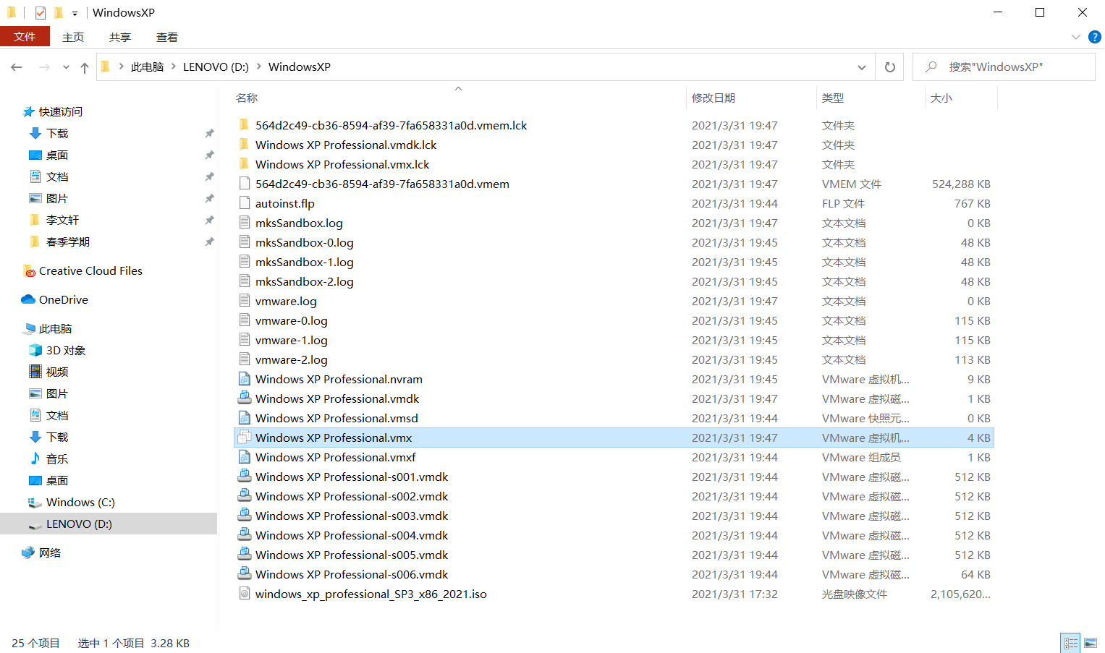Select Windows XP Professional.vmdk.lck folder icon
Viewport: 1105px width, 653px height.
tap(245, 145)
